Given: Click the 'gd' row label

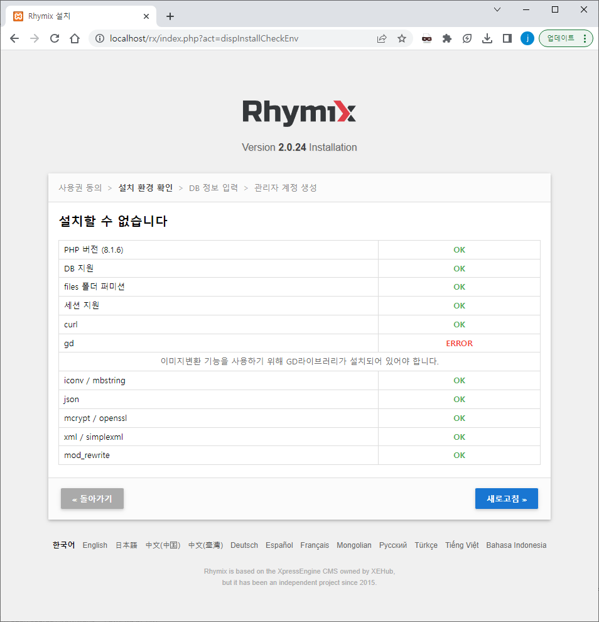Looking at the screenshot, I should click(69, 344).
